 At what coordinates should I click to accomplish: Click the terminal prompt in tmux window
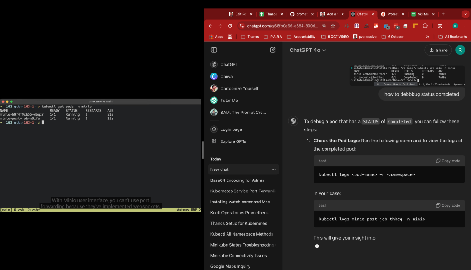[43, 123]
